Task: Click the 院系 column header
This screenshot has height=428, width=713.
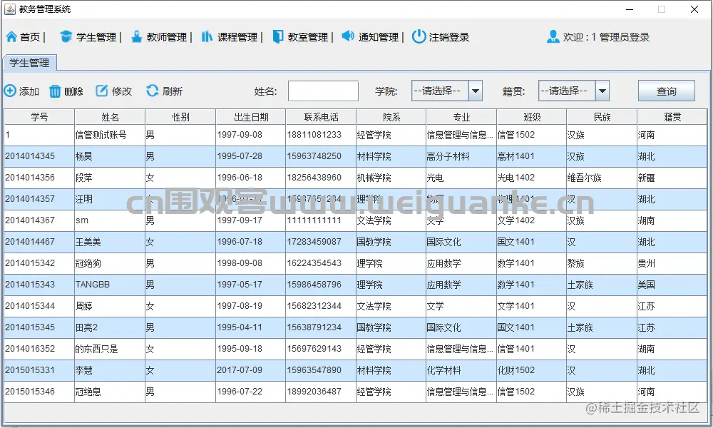Action: [x=391, y=117]
